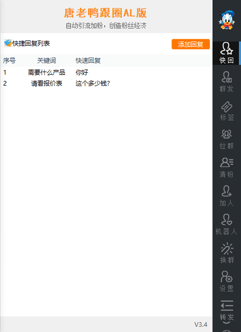Click the reply text 你好
Image resolution: width=241 pixels, height=332 pixels.
click(82, 73)
